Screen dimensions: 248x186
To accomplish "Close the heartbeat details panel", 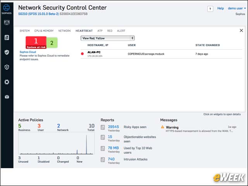I will pos(241,30).
